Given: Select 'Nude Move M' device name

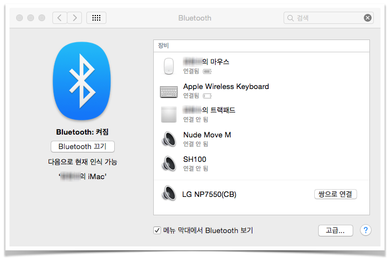Looking at the screenshot, I should (207, 135).
